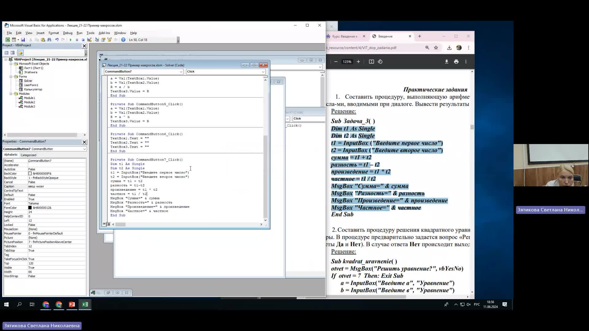589x331 pixels.
Task: Run the macro with the green play icon
Action: point(71,40)
